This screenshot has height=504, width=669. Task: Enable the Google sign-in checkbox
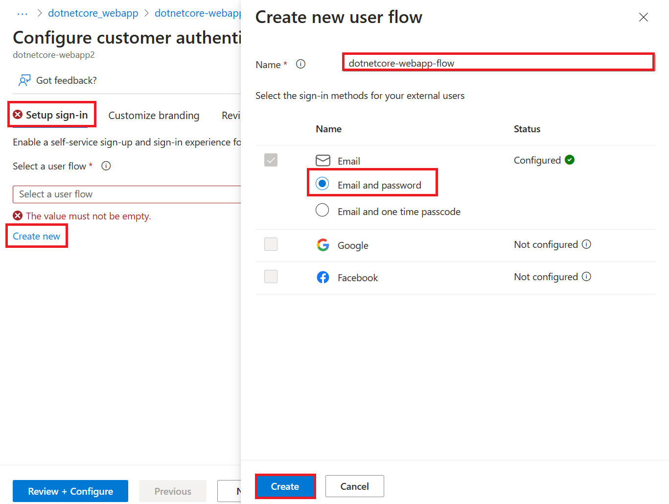click(x=271, y=244)
